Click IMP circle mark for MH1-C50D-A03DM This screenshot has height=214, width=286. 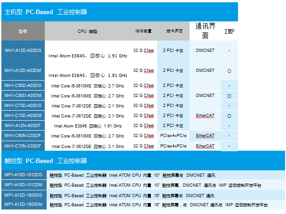229,96
